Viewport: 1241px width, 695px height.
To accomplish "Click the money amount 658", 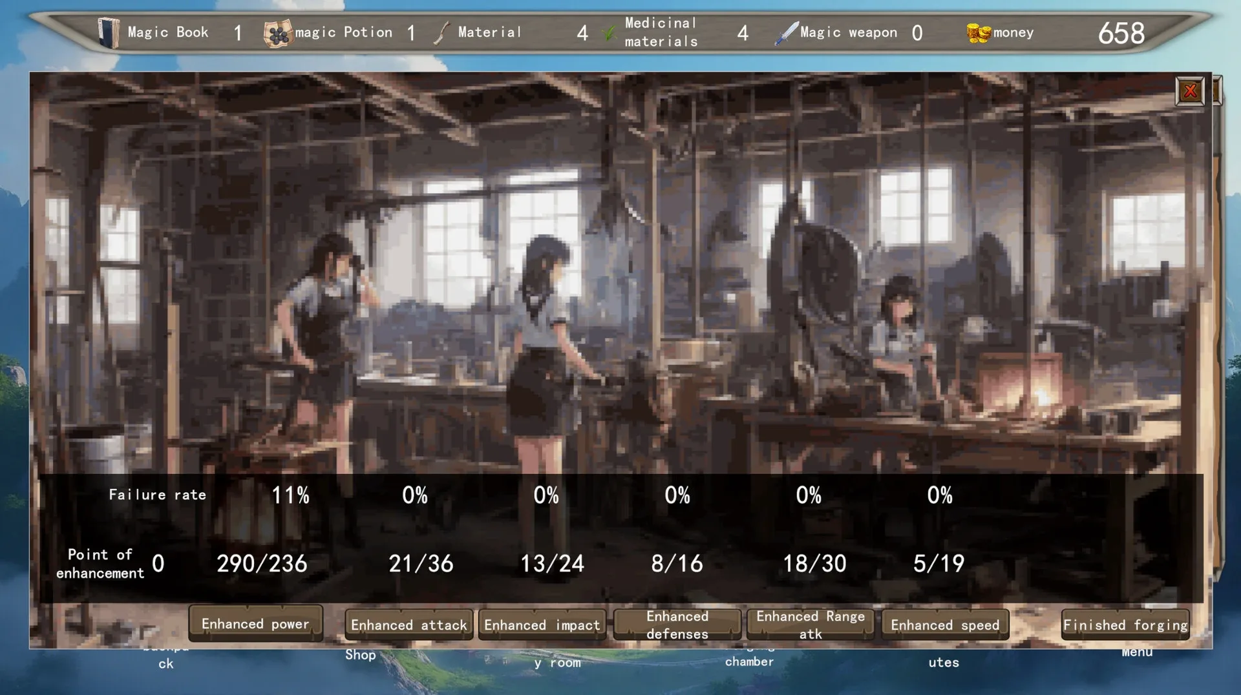I will pos(1121,33).
